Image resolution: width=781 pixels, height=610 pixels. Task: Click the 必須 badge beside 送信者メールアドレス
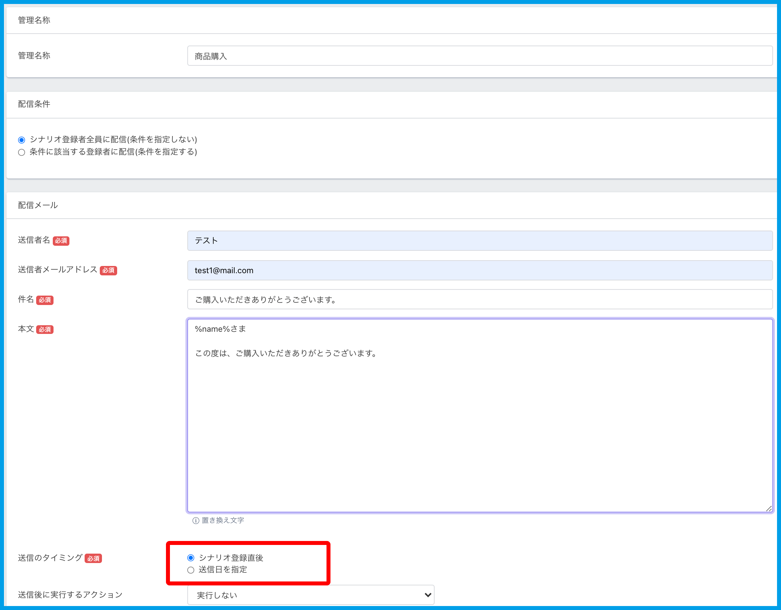click(x=108, y=270)
